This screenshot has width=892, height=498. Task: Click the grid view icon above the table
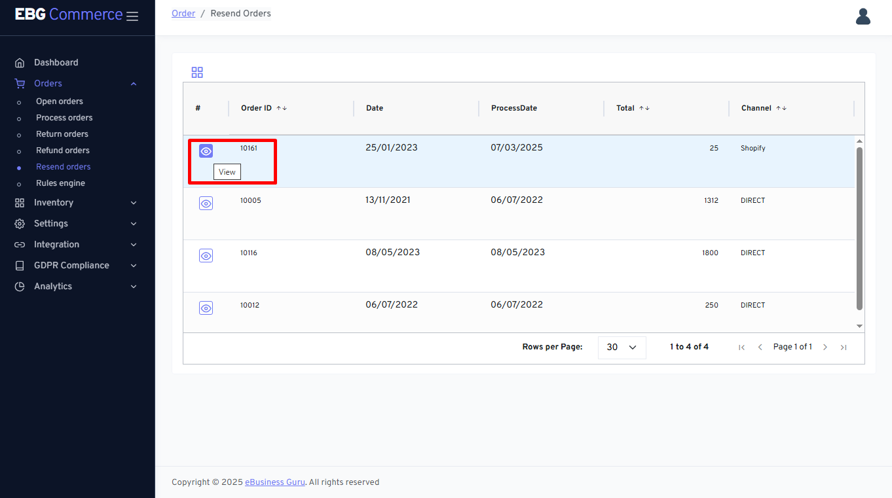(x=197, y=72)
